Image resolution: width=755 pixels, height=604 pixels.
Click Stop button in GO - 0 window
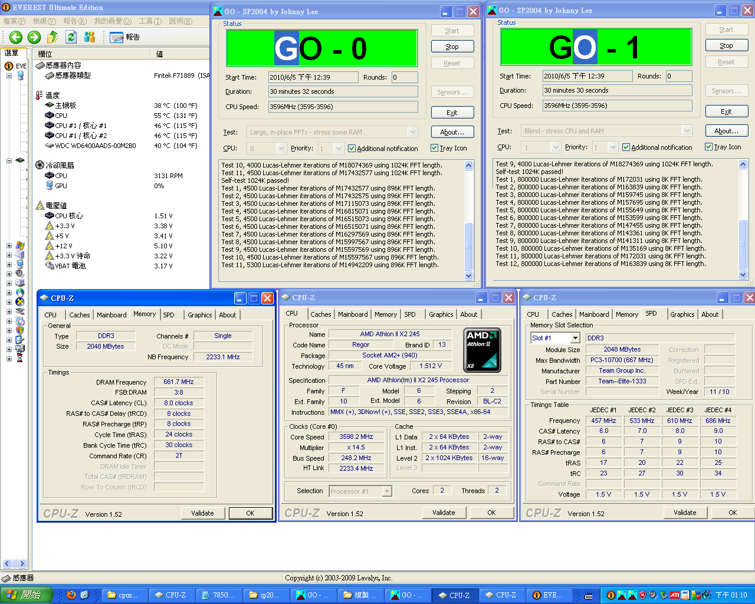452,47
